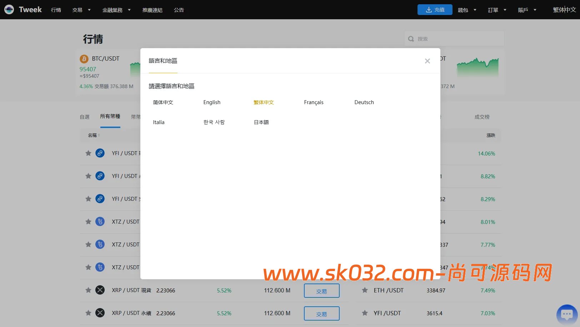
Task: Click the XRP coin icon on 現貨 row
Action: coord(100,290)
